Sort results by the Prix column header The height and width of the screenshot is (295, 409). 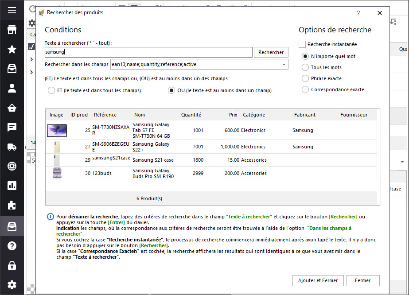point(233,115)
